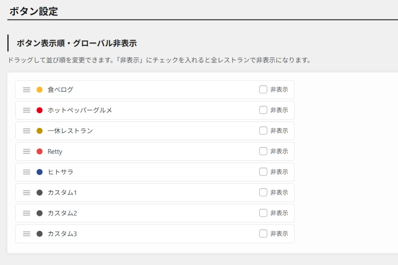Click the gray dot next to カスタム2

coord(39,213)
